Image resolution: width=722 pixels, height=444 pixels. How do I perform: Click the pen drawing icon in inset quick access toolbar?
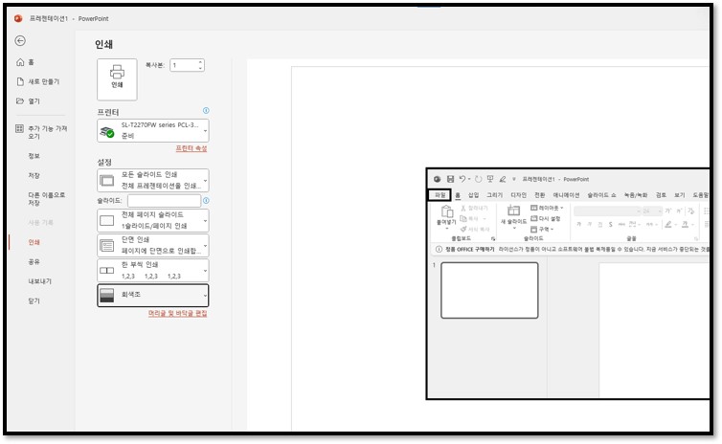coord(503,179)
